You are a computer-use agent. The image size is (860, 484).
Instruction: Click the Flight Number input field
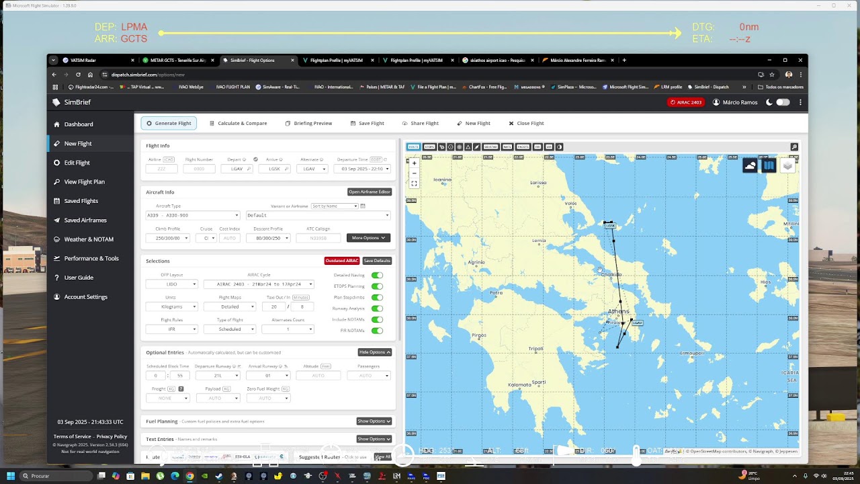coord(199,169)
